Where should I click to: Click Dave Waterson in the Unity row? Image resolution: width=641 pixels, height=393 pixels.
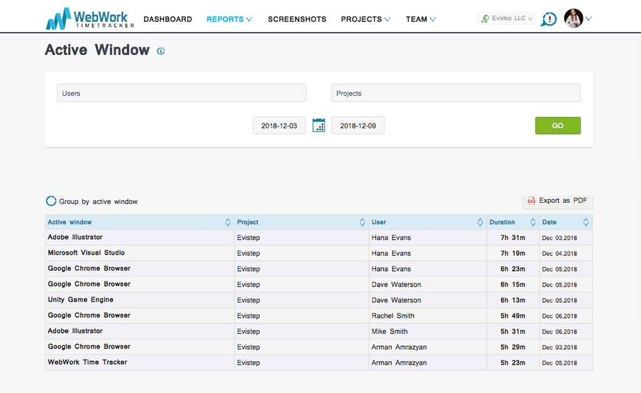click(396, 300)
